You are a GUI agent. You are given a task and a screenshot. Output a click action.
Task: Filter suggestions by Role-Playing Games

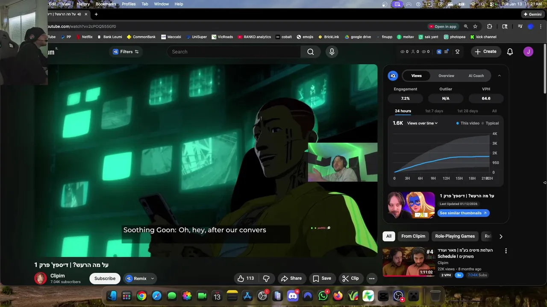[455, 236]
